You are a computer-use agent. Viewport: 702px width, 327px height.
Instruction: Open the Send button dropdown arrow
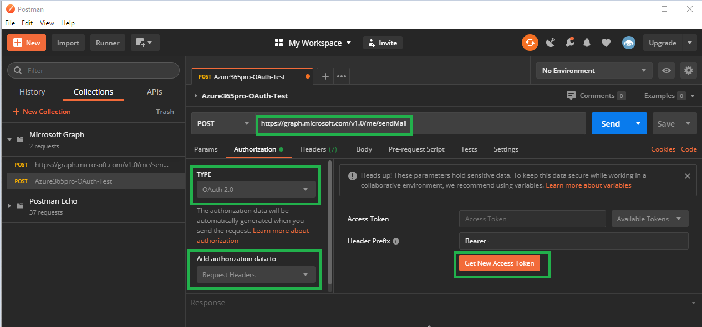pyautogui.click(x=638, y=123)
